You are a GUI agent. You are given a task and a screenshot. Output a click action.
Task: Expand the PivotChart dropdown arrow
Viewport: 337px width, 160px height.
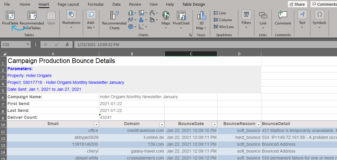point(181,27)
